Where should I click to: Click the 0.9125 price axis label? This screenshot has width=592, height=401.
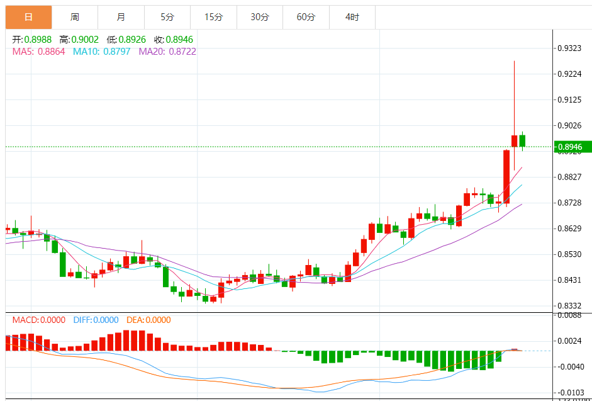570,99
